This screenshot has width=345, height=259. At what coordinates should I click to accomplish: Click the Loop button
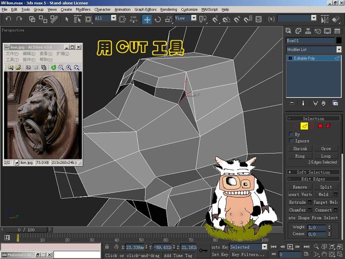pos(326,156)
